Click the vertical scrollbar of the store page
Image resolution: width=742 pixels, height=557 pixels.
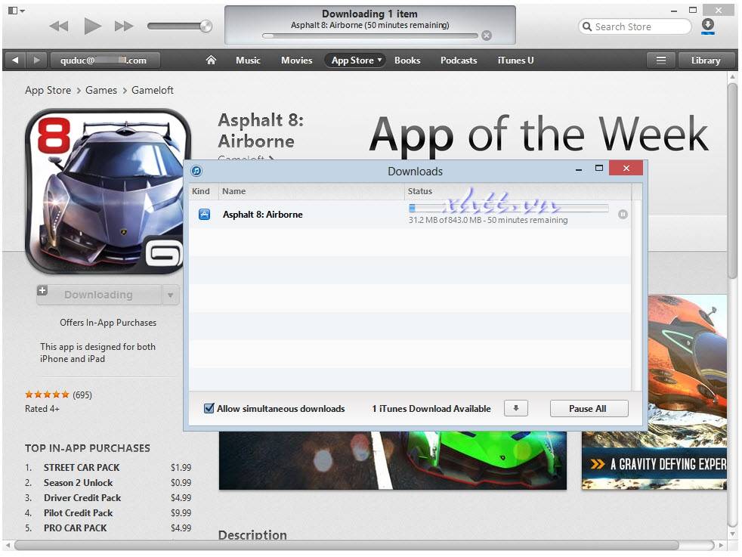pyautogui.click(x=732, y=180)
